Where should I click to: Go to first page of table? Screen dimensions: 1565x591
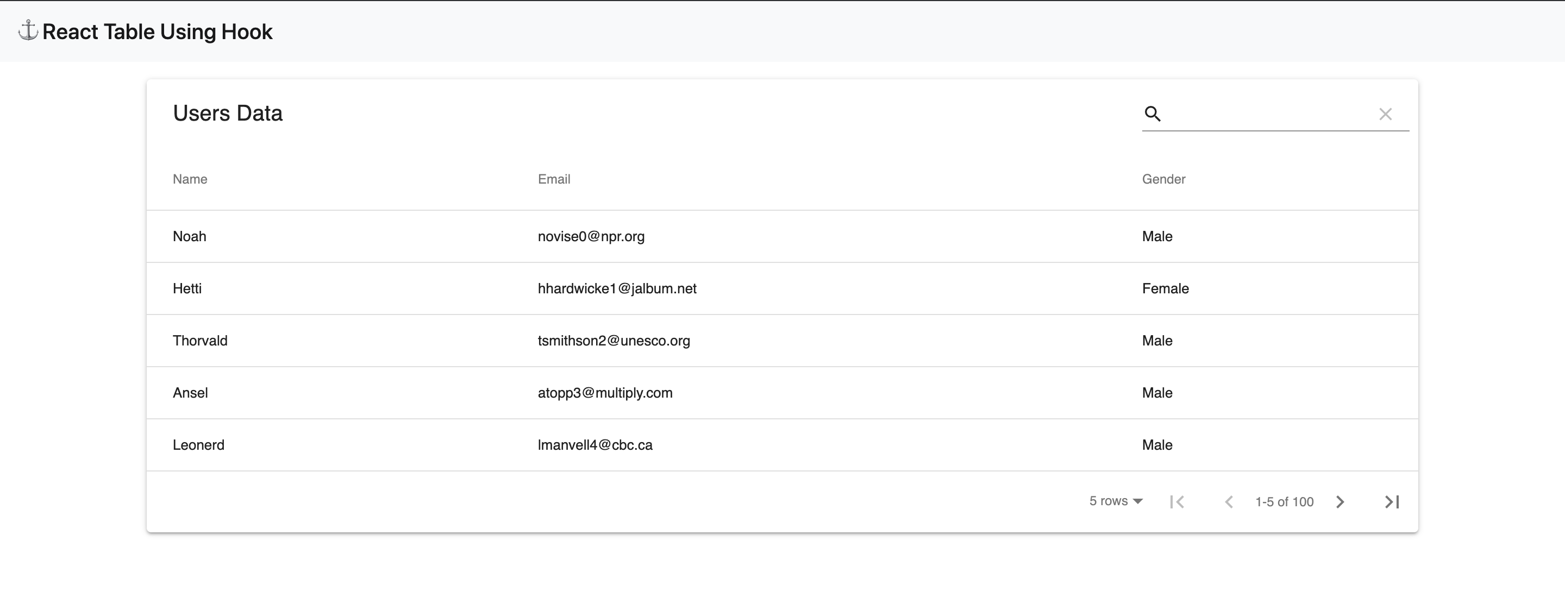(x=1177, y=502)
